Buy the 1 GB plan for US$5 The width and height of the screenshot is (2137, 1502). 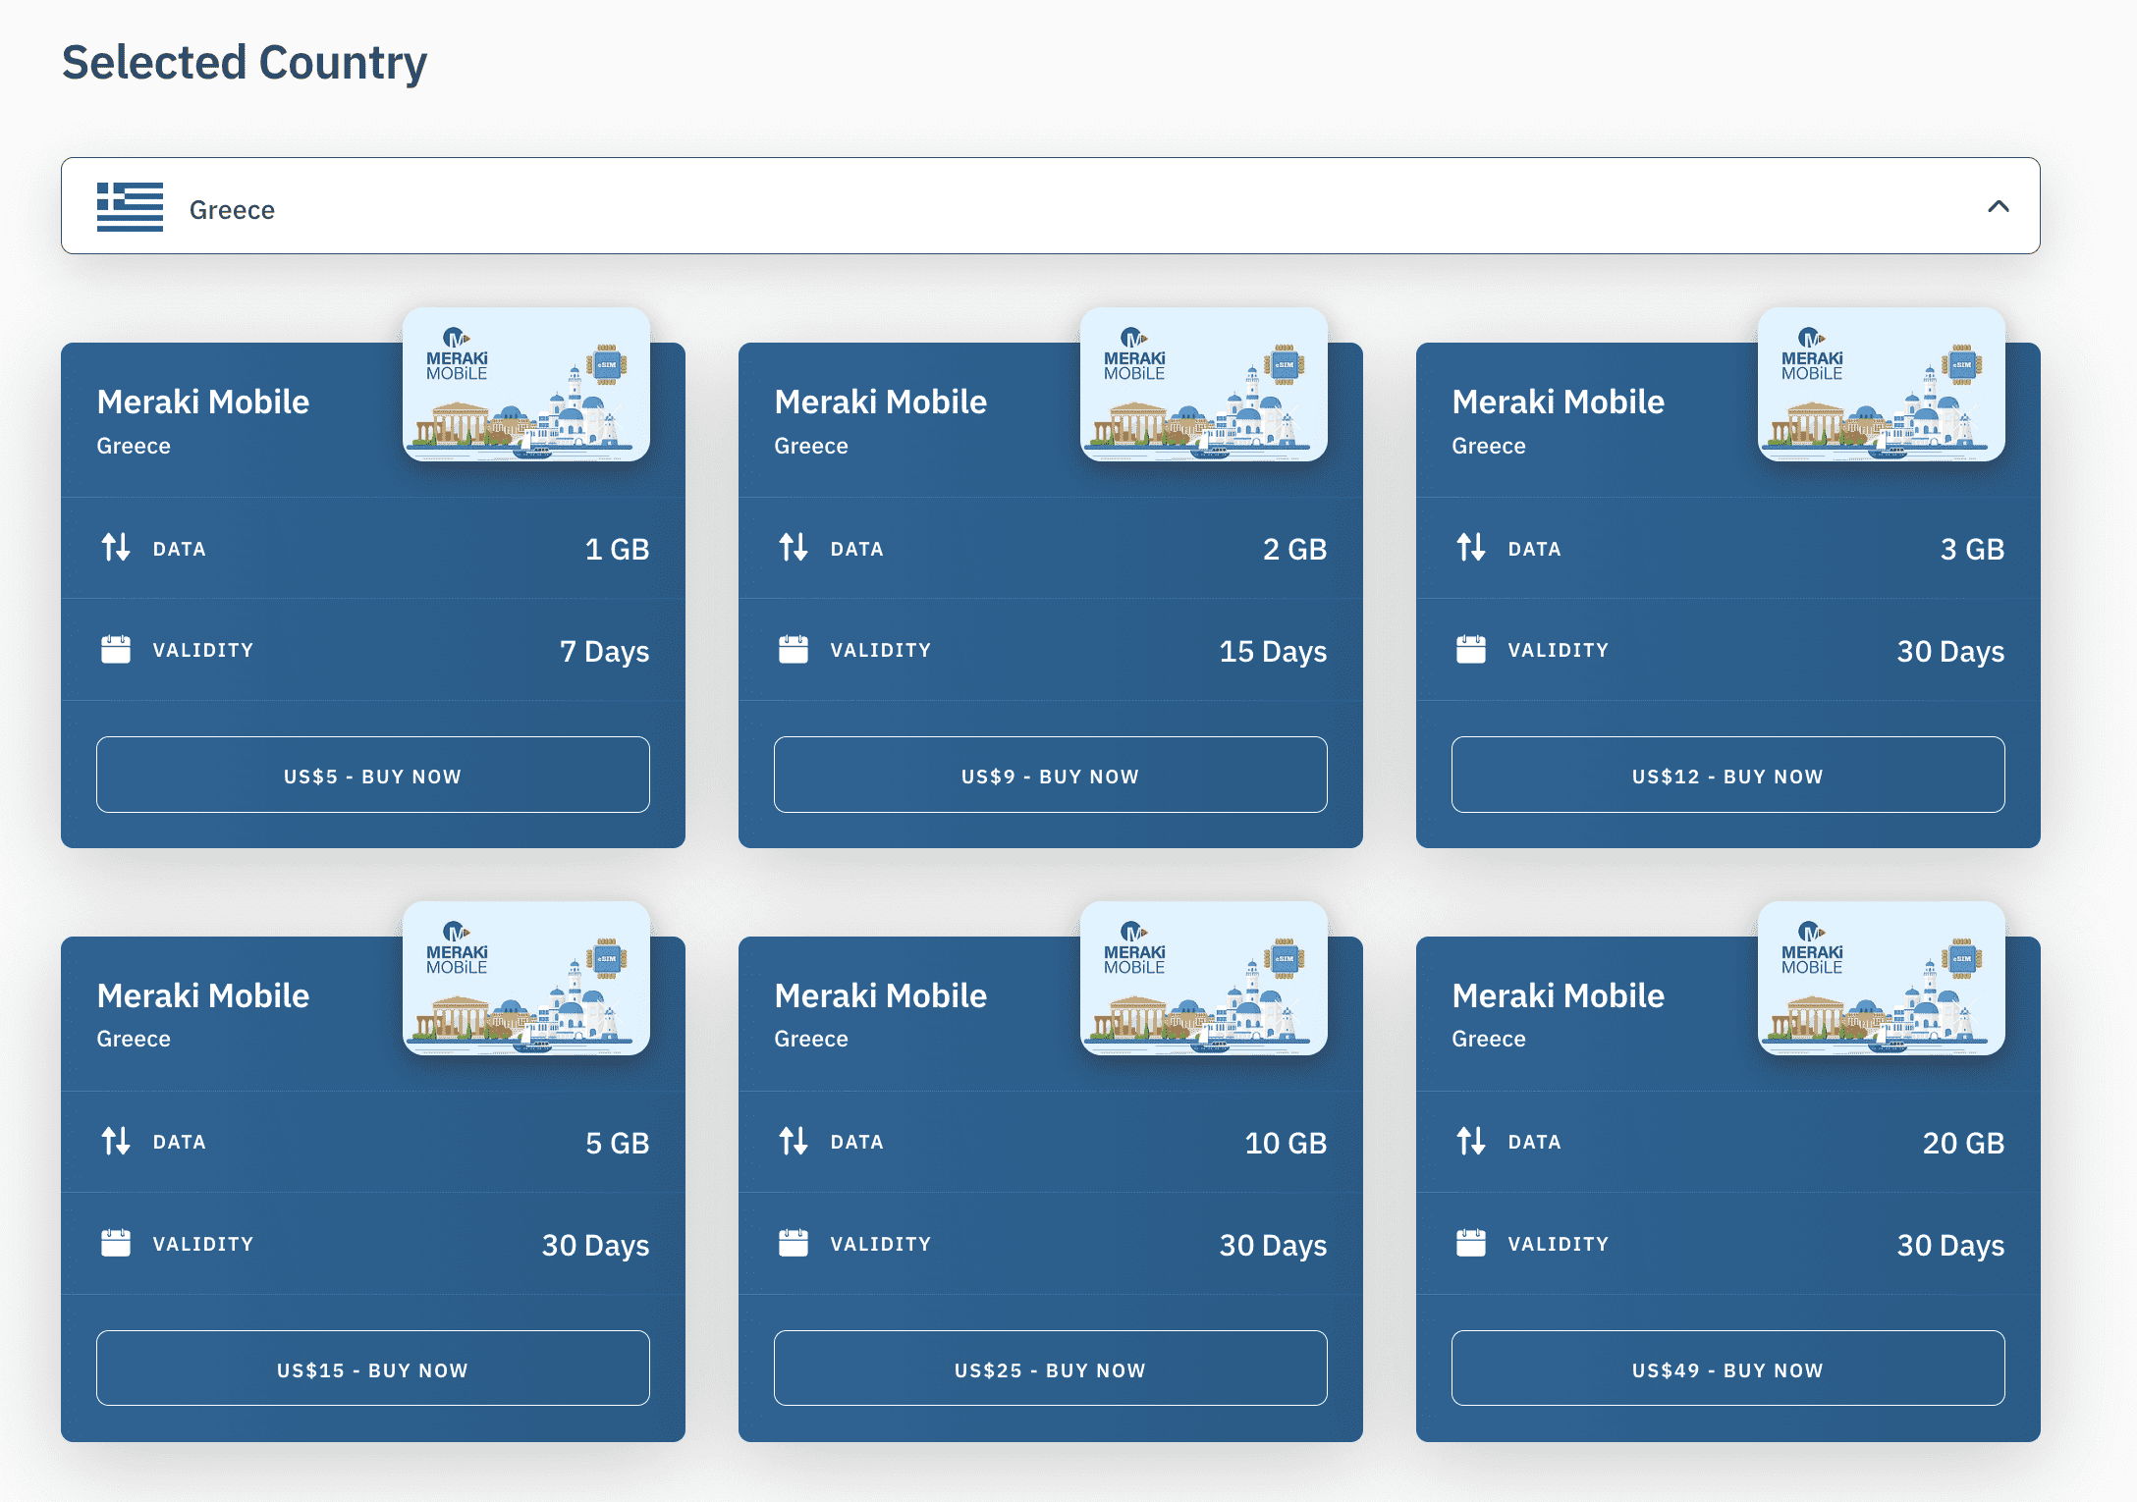[x=372, y=775]
